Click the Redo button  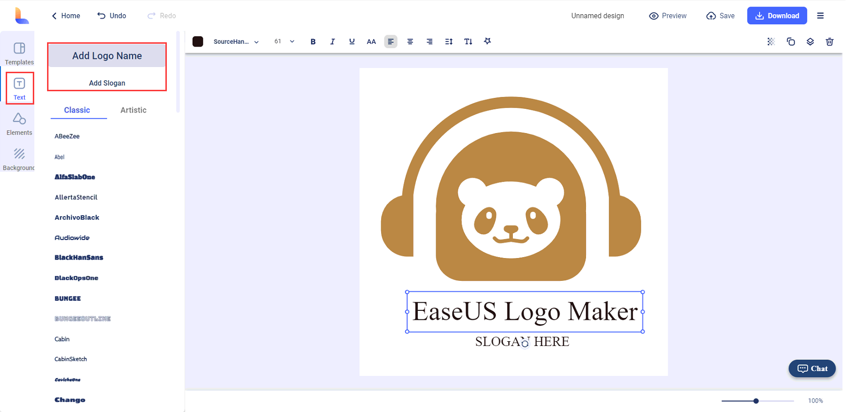click(162, 16)
